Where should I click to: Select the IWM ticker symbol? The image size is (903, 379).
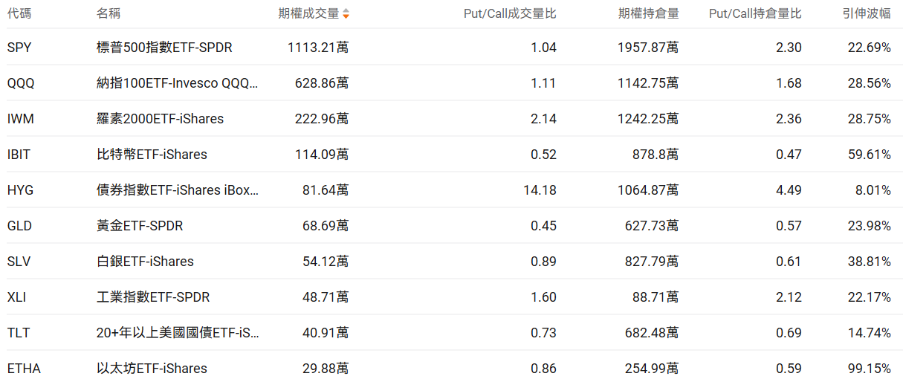tap(21, 119)
